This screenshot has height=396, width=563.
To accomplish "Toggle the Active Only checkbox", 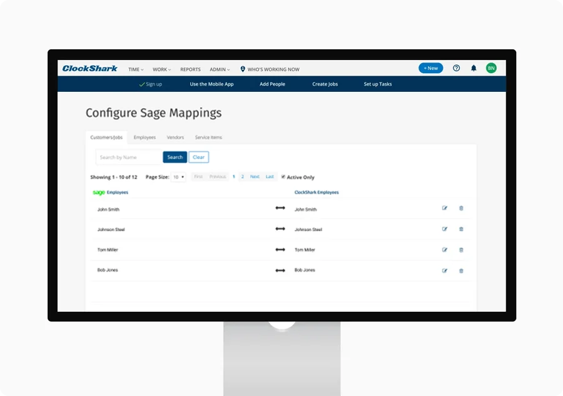I will tap(283, 177).
